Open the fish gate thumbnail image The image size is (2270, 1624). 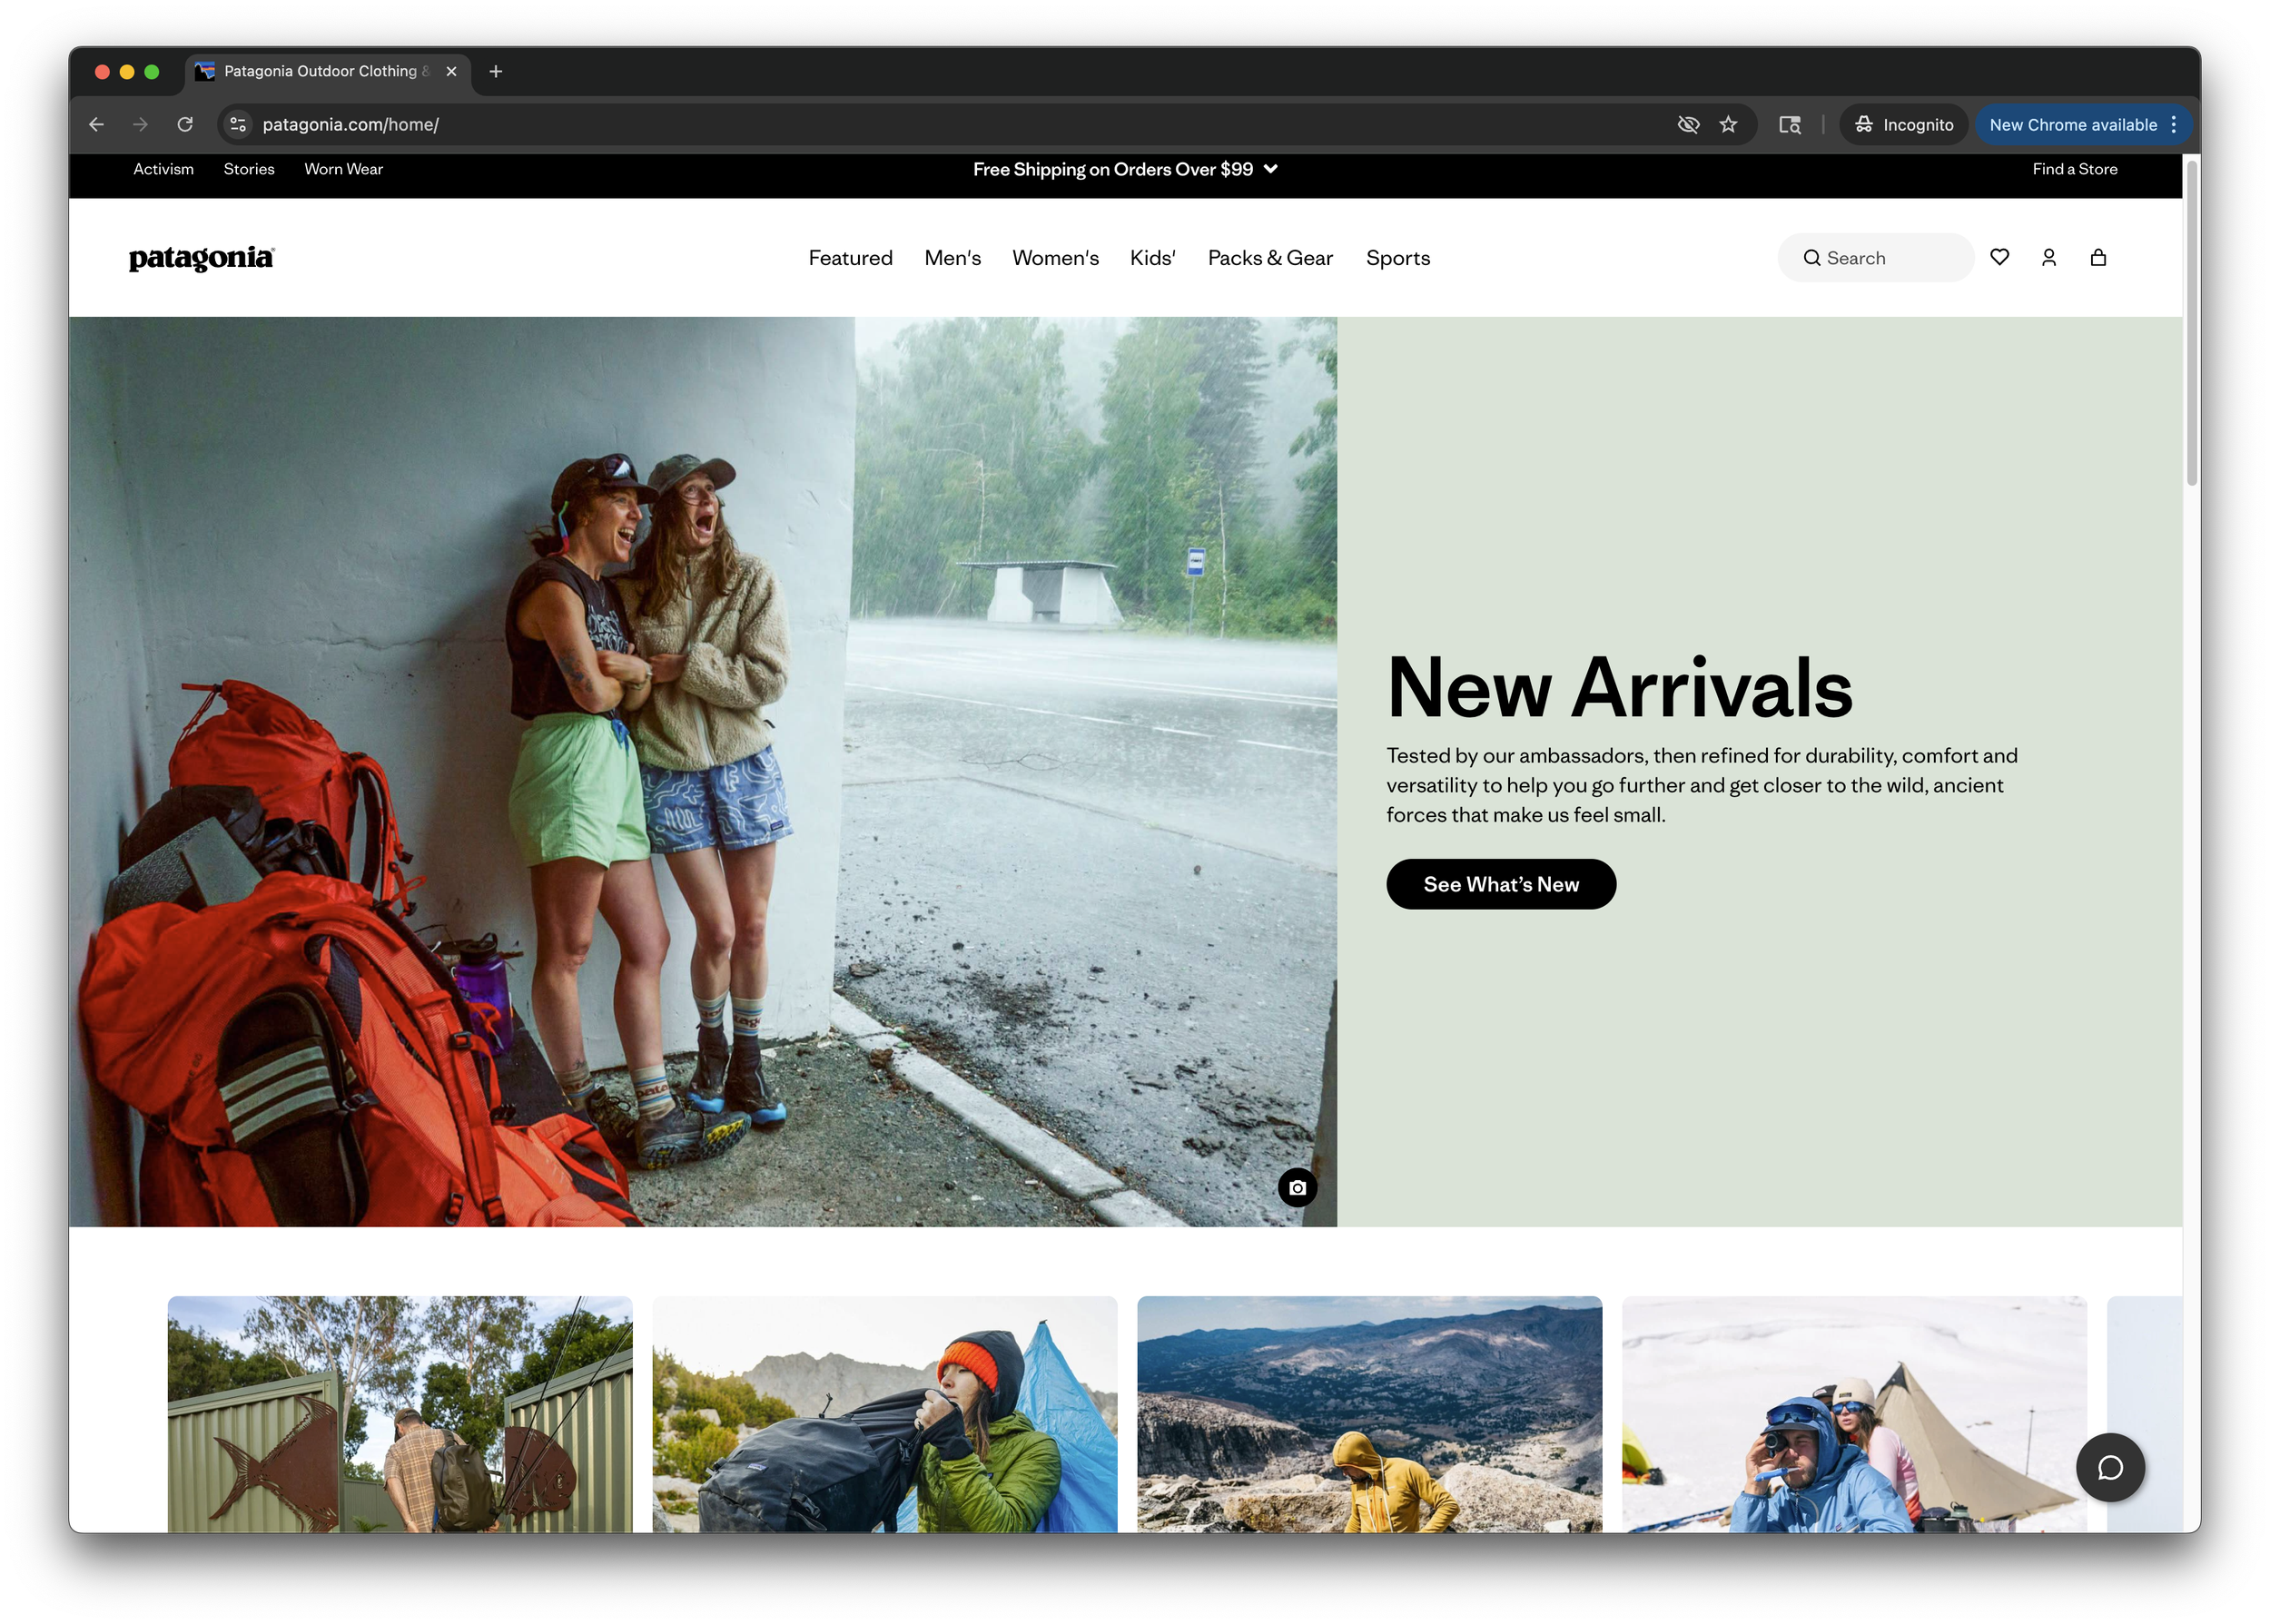point(400,1413)
